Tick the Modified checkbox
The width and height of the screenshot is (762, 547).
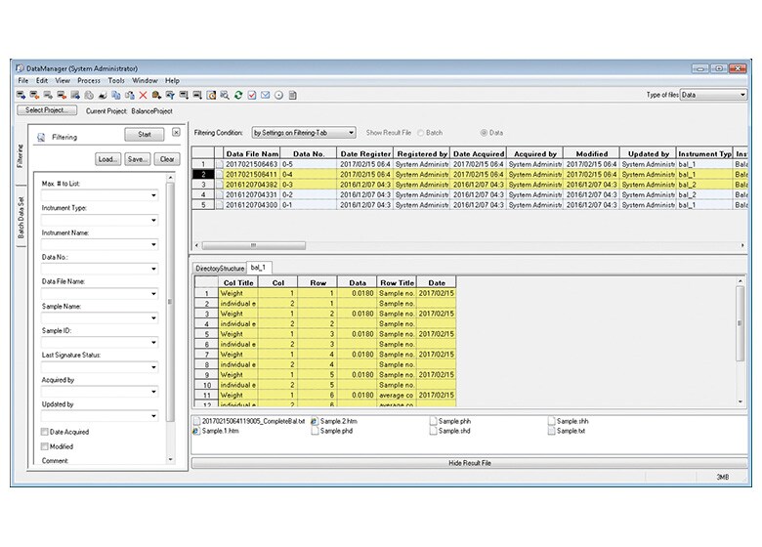45,446
